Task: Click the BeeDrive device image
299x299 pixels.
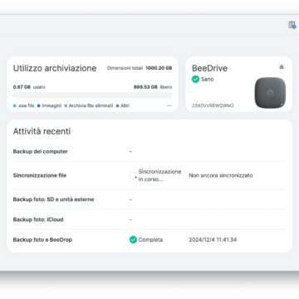Action: (270, 93)
